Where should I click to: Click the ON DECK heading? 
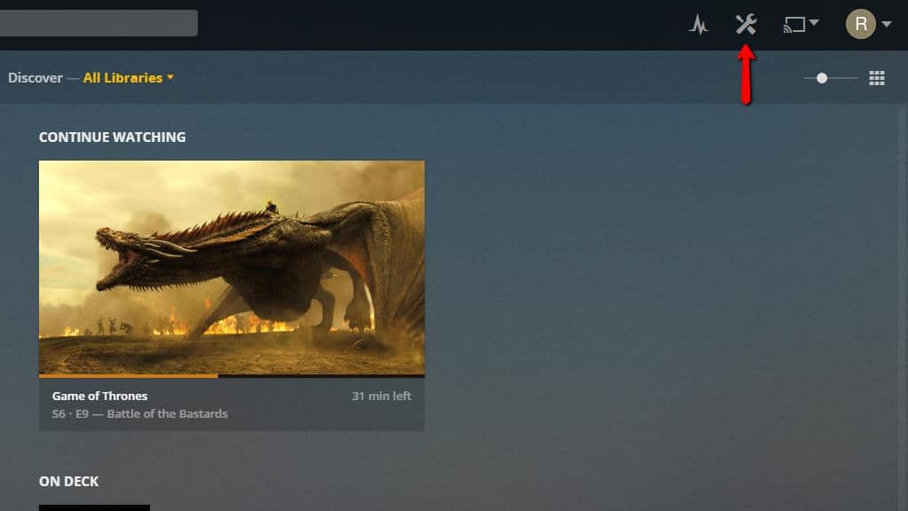pyautogui.click(x=68, y=482)
